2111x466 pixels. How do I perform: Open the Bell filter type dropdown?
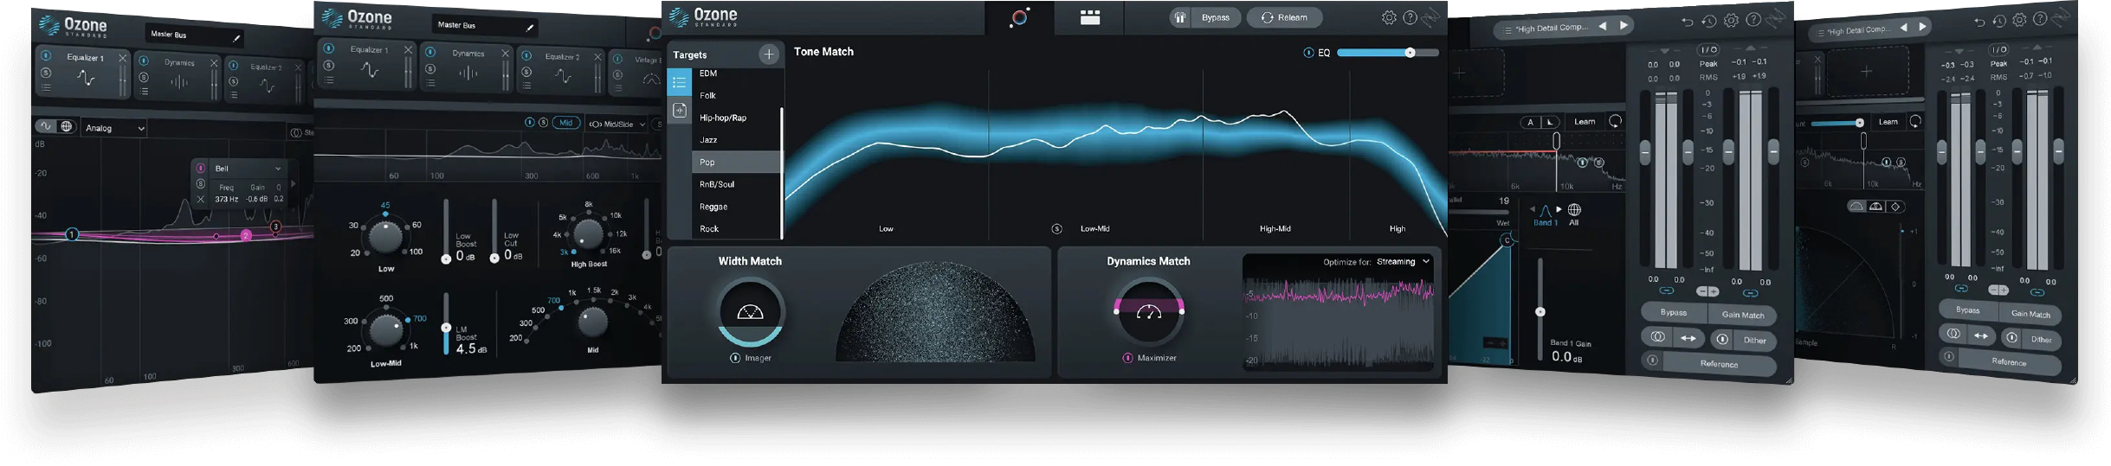248,169
